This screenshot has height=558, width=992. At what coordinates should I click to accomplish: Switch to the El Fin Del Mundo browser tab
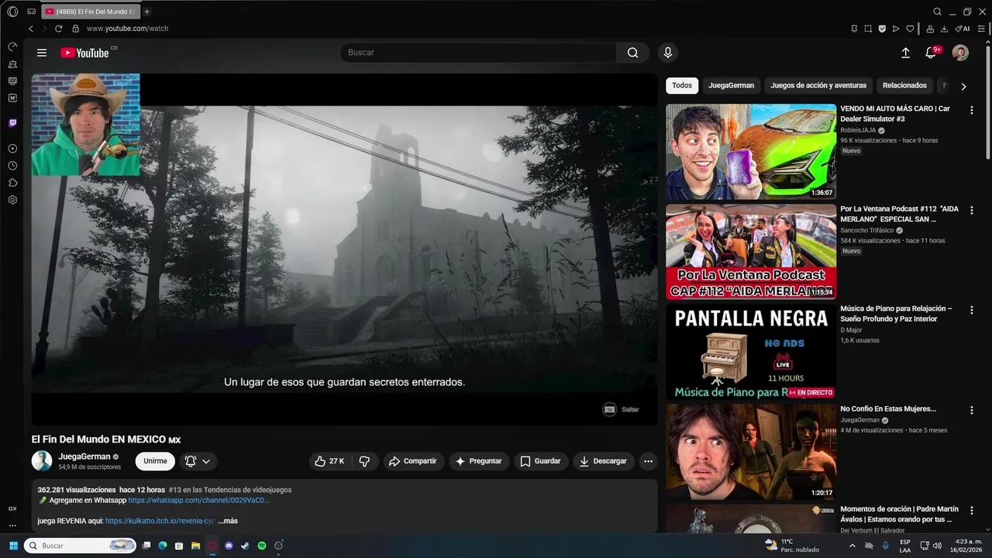coord(91,12)
